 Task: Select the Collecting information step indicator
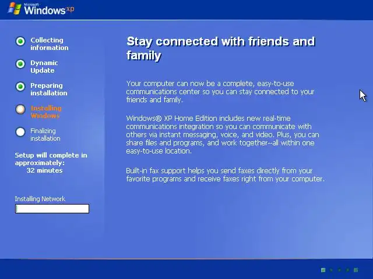click(20, 41)
